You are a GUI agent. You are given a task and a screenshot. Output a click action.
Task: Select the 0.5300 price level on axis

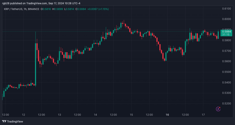pyautogui.click(x=227, y=93)
